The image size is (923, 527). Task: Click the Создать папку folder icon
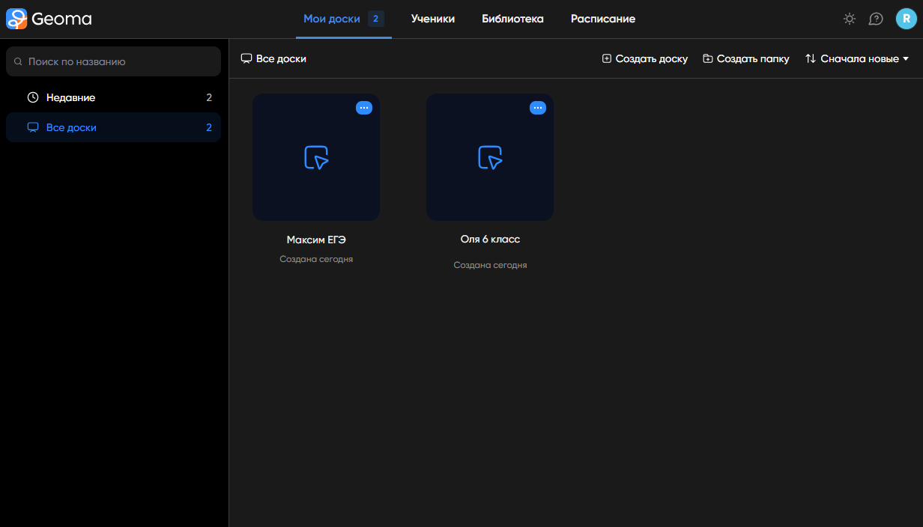click(707, 58)
